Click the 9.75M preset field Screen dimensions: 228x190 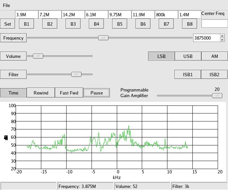(120, 15)
